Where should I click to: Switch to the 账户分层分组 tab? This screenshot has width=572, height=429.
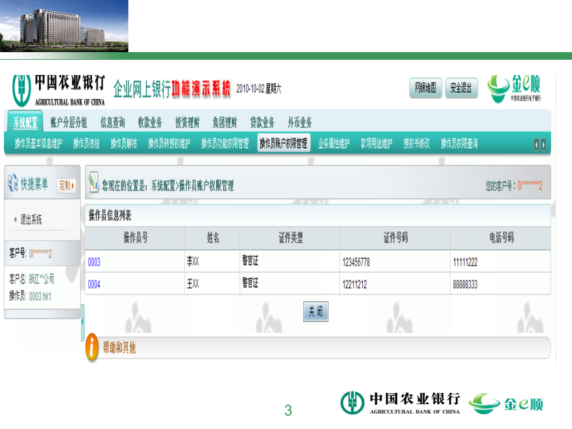[69, 123]
